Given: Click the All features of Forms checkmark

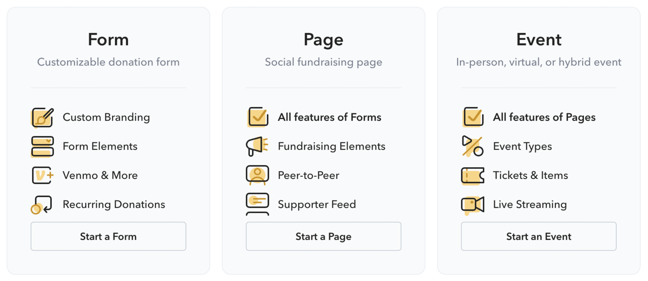Looking at the screenshot, I should pos(258,117).
